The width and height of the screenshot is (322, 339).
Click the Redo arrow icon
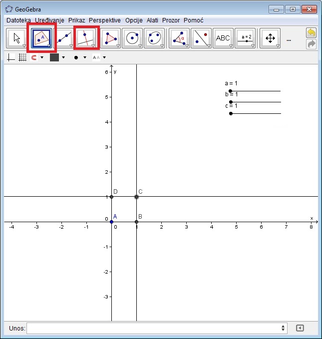(x=311, y=44)
